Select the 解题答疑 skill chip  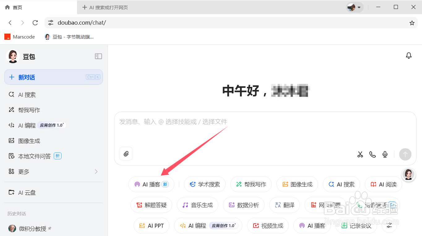(151, 205)
